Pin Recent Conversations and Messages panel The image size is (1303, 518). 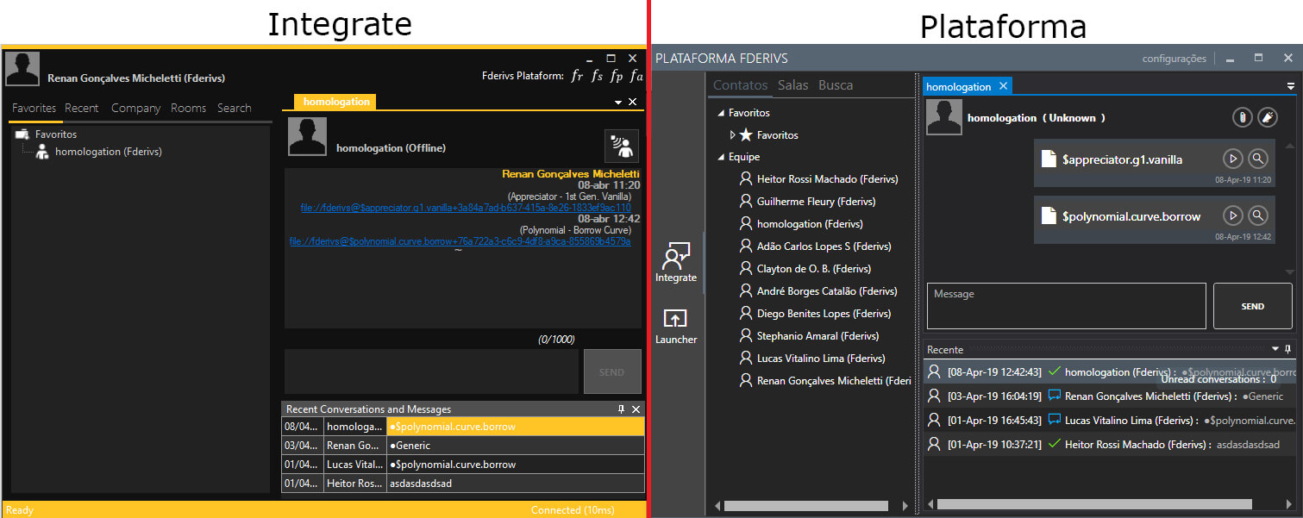[x=621, y=409]
